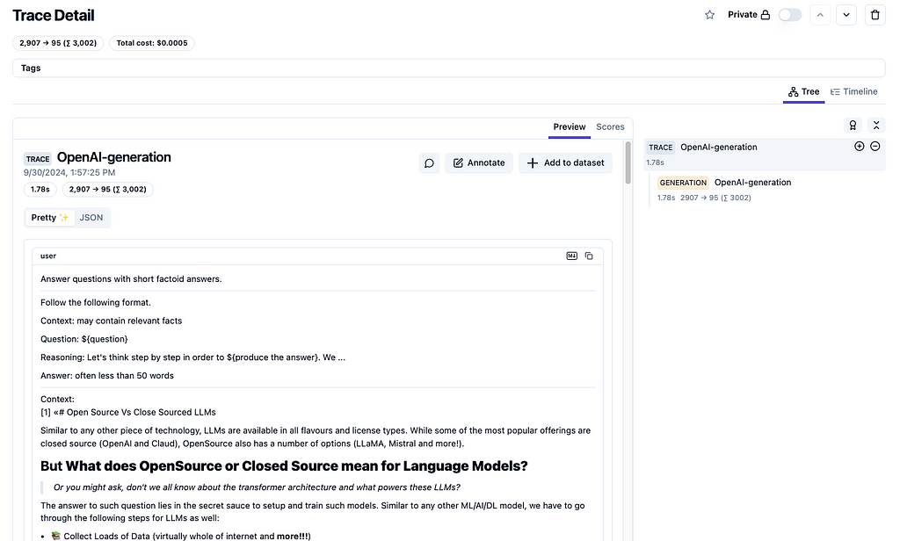Select Pretty format view
Viewport: 900px width, 541px height.
(49, 218)
